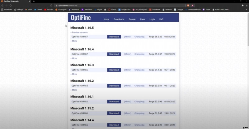Open the Brave Shields lion icon
The image size is (249, 129).
[188, 6]
